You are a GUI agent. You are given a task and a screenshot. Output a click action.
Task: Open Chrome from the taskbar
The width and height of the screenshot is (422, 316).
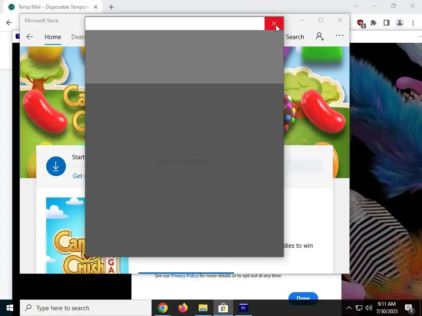pos(162,308)
